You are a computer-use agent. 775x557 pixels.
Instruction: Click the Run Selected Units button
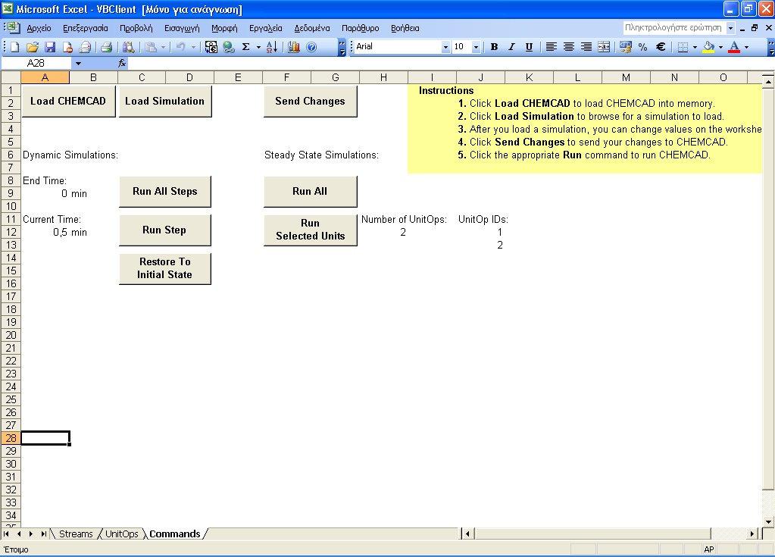pos(310,230)
